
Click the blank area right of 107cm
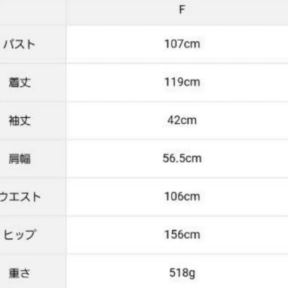[246, 44]
